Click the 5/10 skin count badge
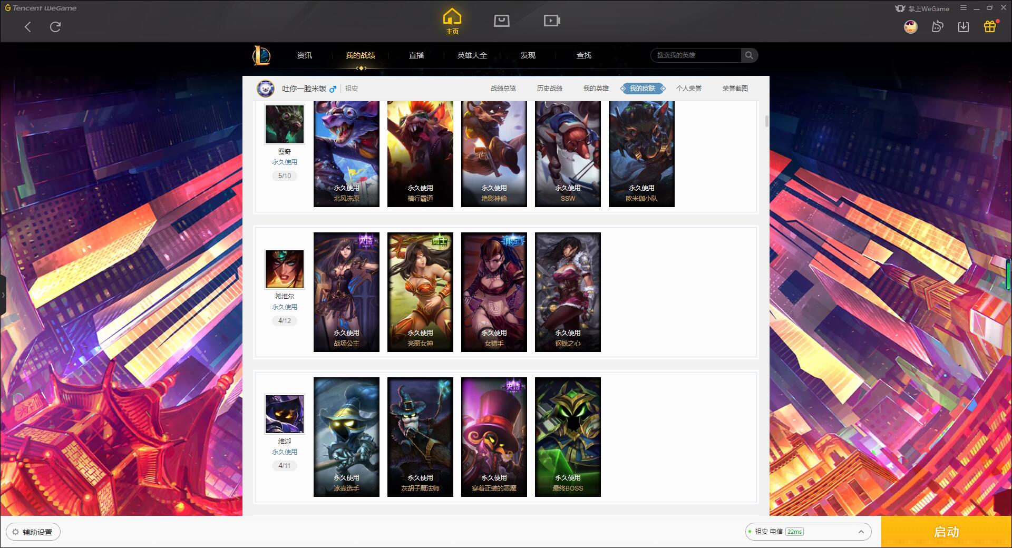The image size is (1012, 548). (x=285, y=176)
